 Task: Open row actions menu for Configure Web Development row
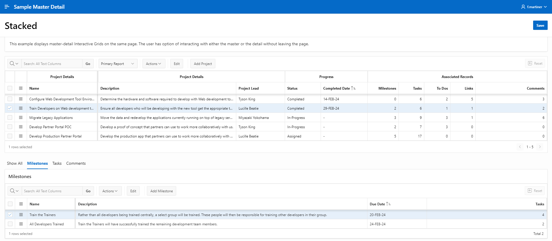pyautogui.click(x=21, y=99)
